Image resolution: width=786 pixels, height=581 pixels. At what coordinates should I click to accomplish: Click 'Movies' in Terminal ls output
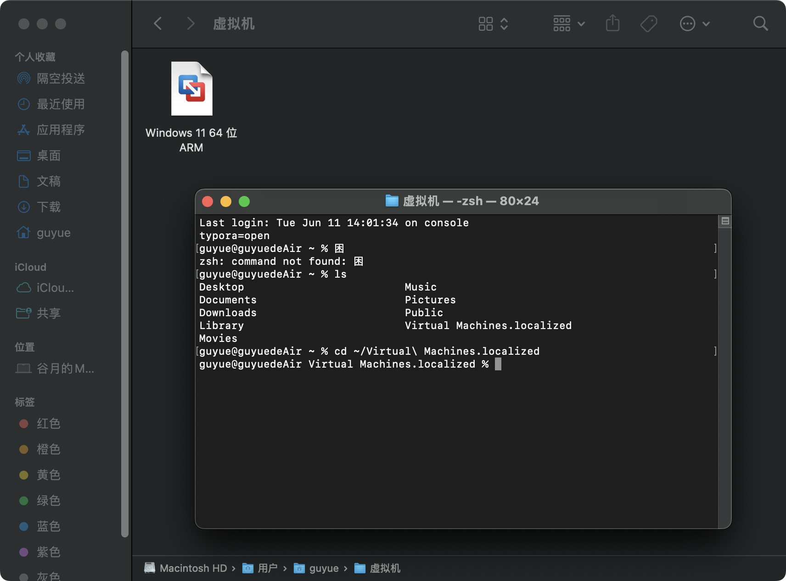click(x=218, y=338)
